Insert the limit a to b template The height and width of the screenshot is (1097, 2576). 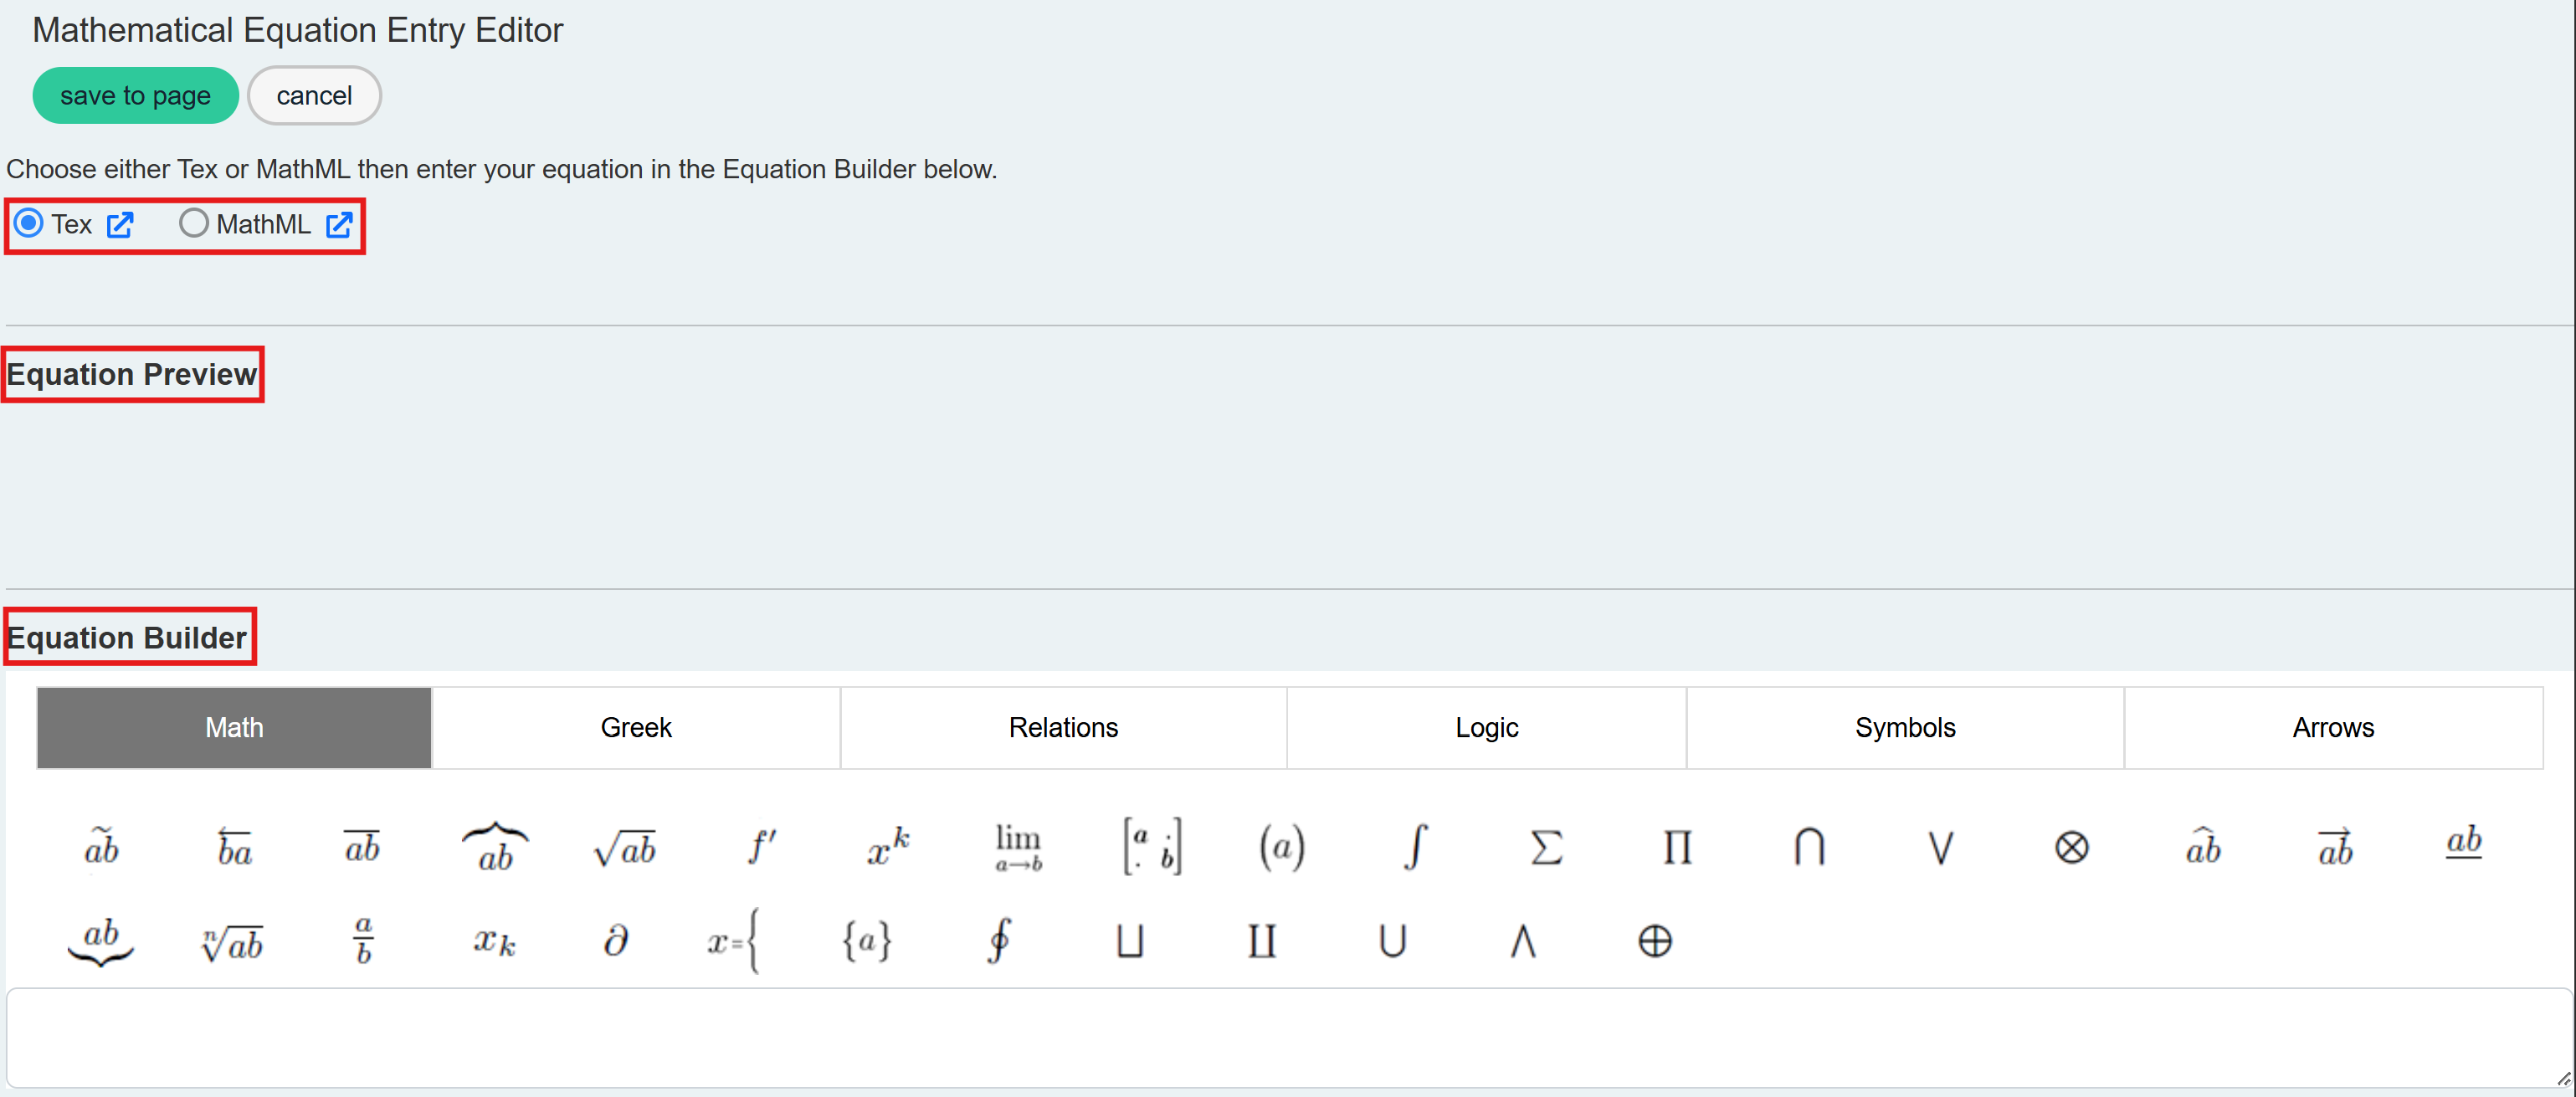[x=1018, y=848]
